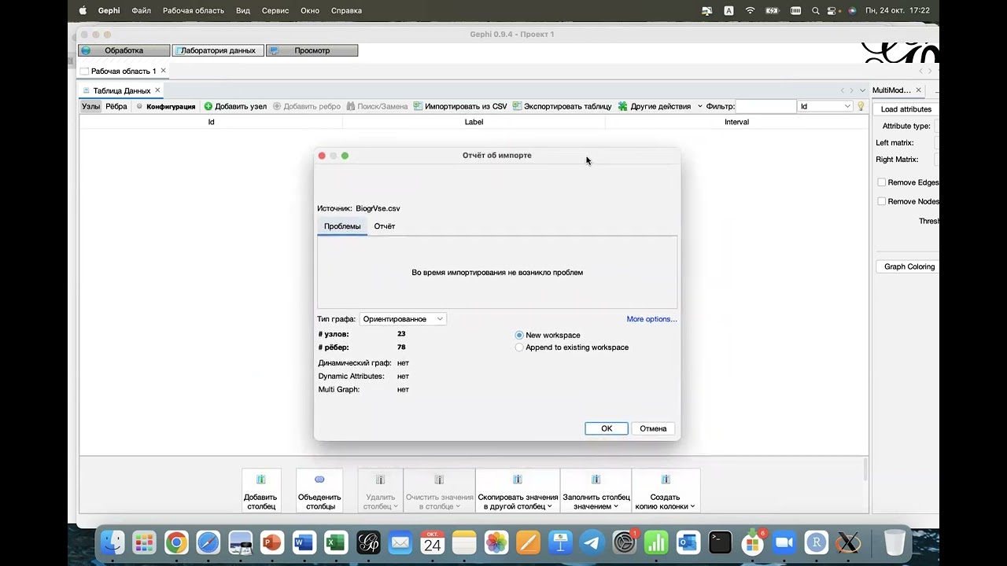Select Append to existing workspace option

click(x=519, y=347)
